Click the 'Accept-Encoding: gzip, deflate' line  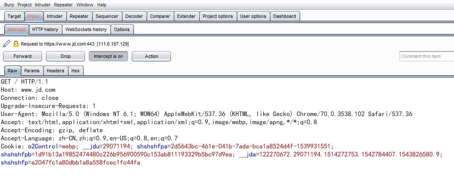click(51, 131)
